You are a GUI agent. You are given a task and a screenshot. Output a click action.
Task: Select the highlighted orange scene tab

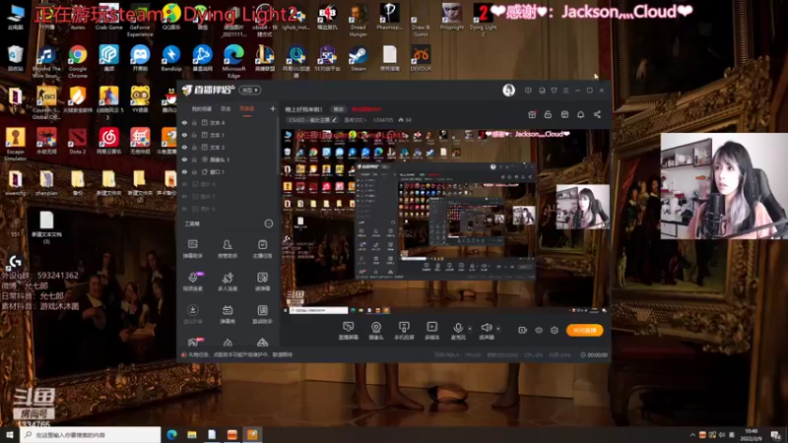coord(247,108)
